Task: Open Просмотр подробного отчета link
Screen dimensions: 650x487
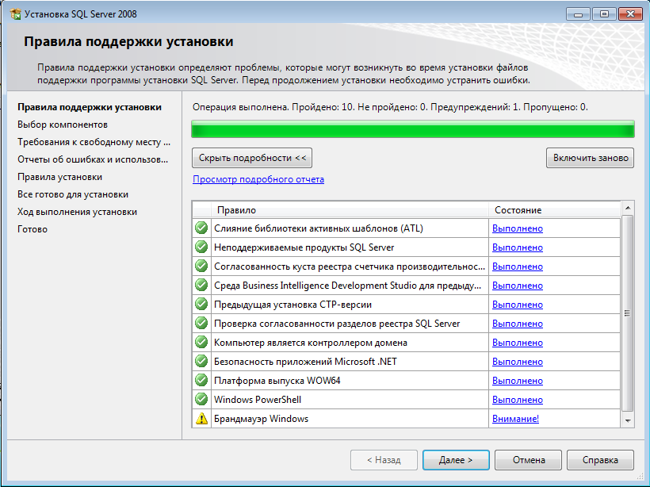Action: (x=258, y=179)
